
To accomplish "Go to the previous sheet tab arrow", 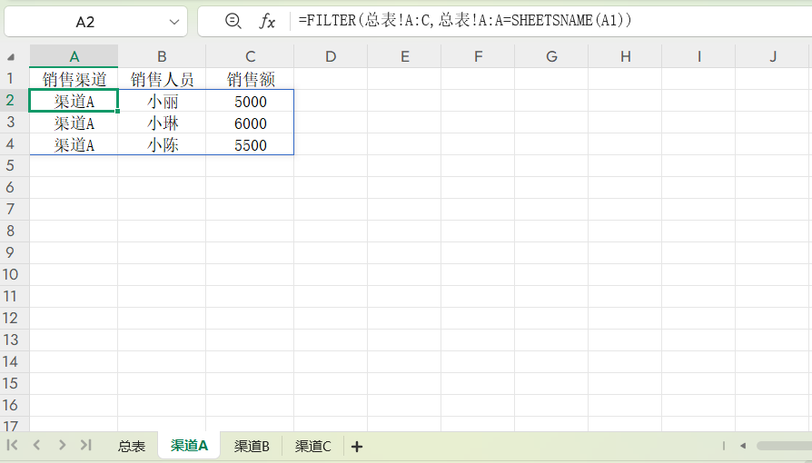I will point(37,445).
